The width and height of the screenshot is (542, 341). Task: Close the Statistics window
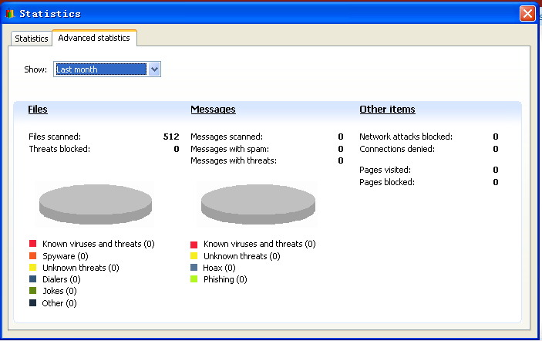point(528,13)
